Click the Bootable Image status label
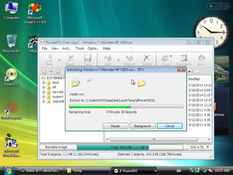This screenshot has width=233, height=175. [56, 147]
